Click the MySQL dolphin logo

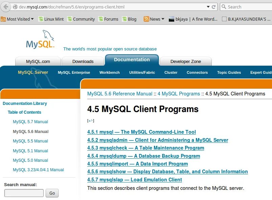40,39
